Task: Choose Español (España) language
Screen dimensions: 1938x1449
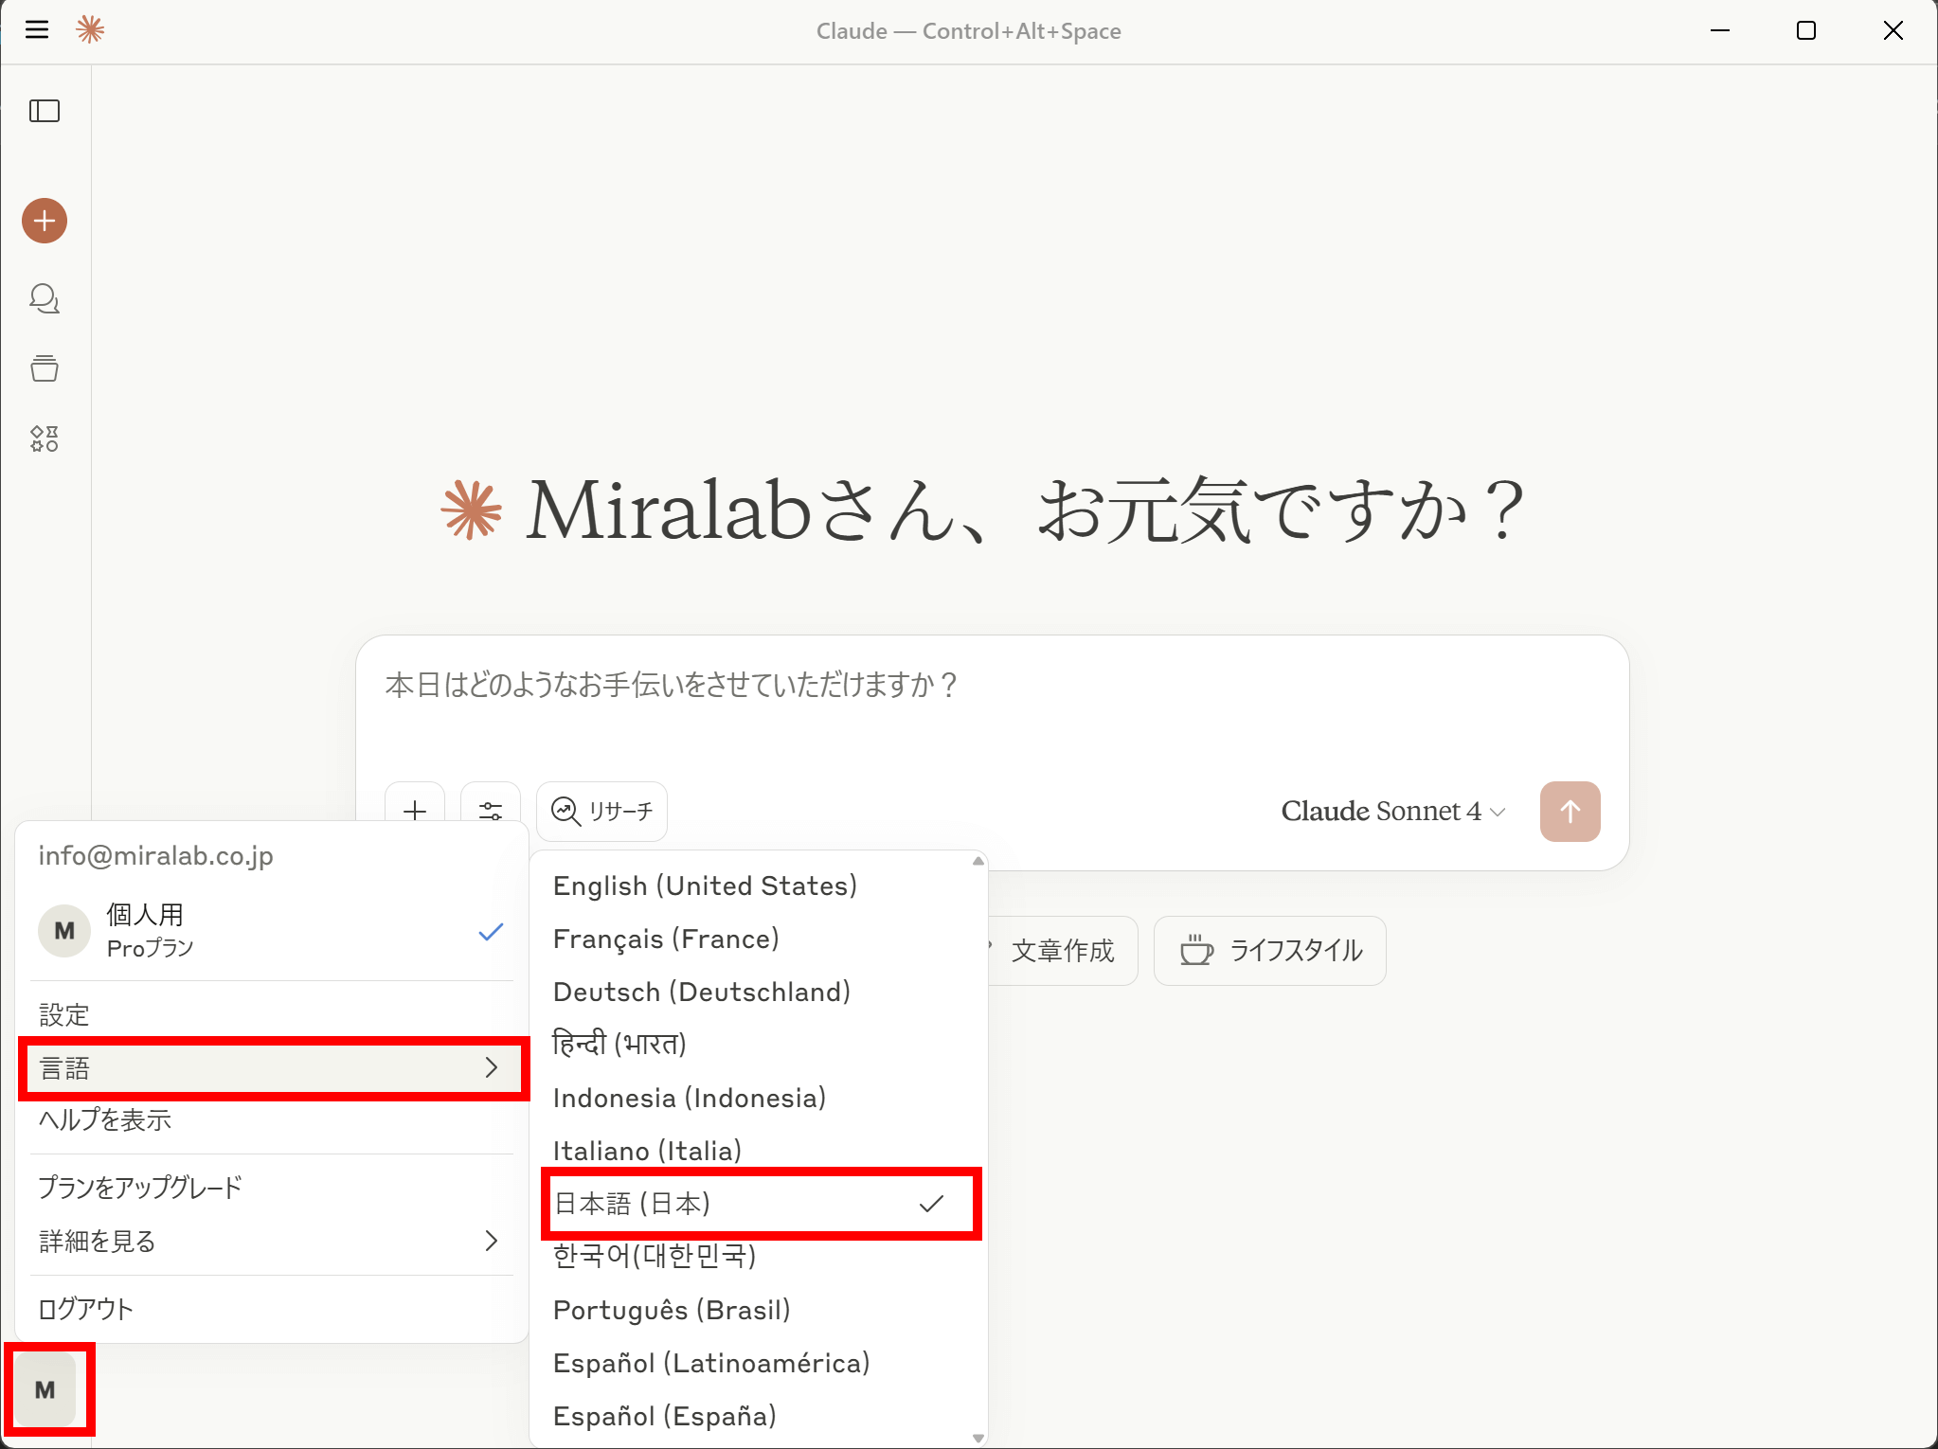Action: pyautogui.click(x=755, y=1416)
